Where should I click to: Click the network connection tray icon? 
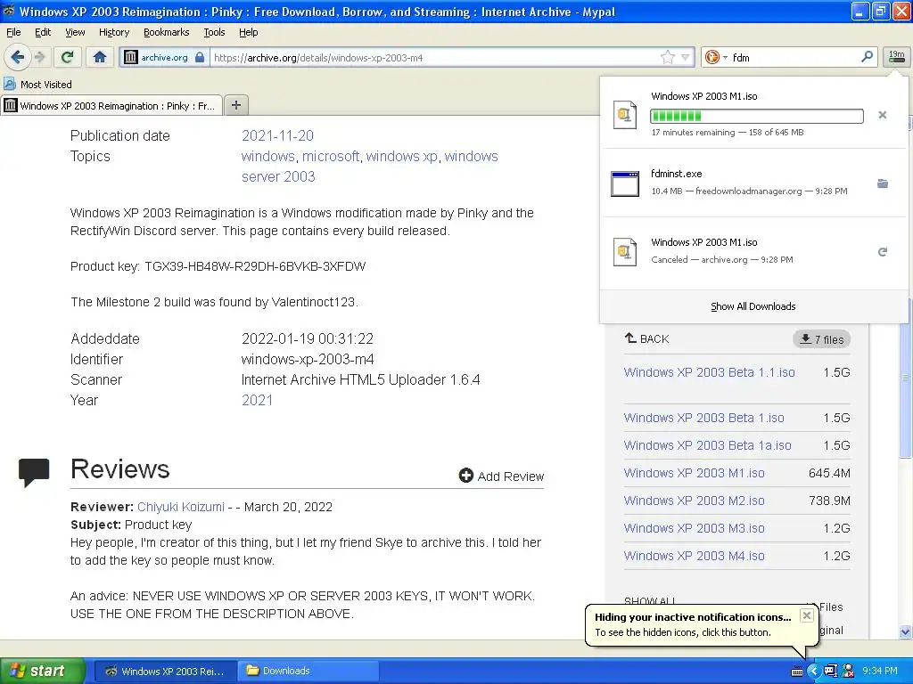(x=830, y=672)
